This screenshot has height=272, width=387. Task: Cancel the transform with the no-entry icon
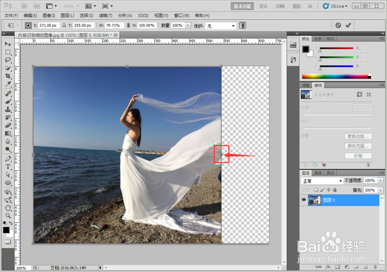(x=338, y=25)
